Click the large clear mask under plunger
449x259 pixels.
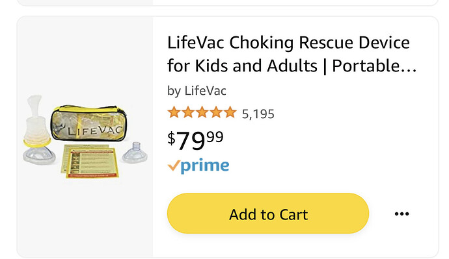pyautogui.click(x=39, y=156)
